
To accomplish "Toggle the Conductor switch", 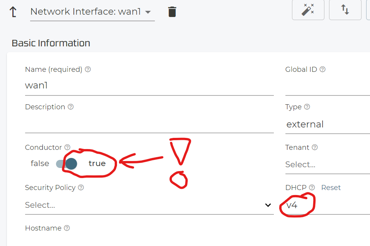I will (67, 164).
